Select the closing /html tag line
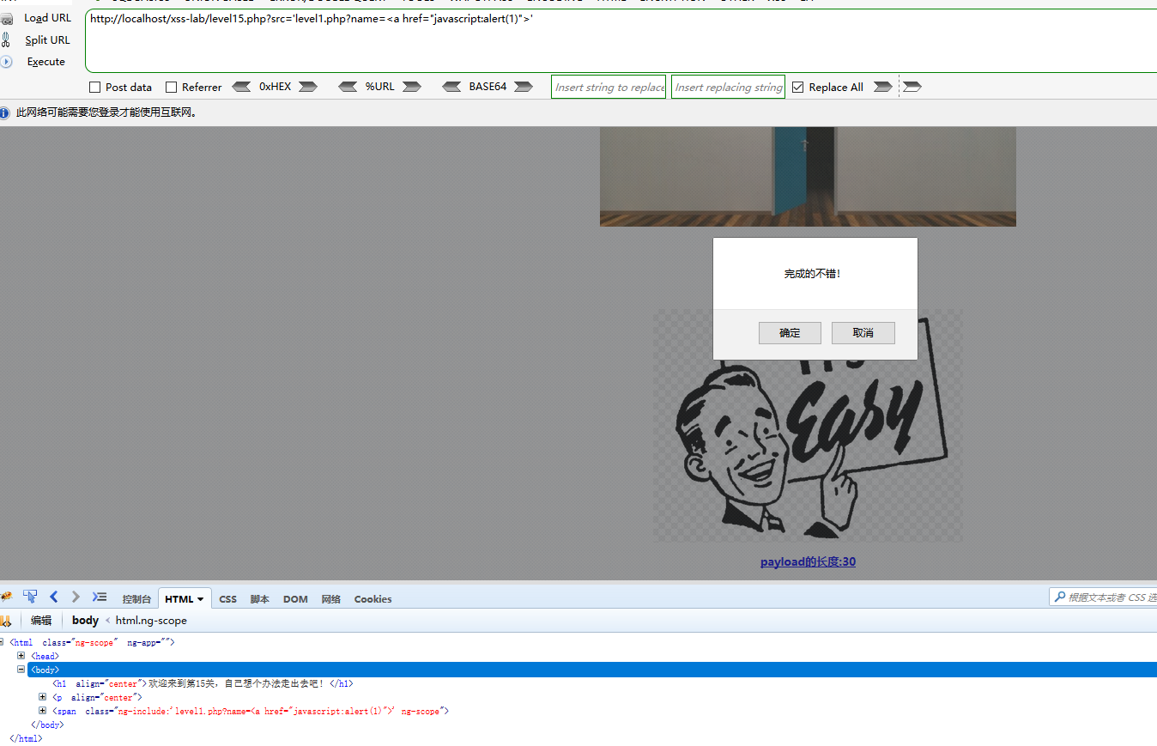The image size is (1157, 746). pos(25,738)
